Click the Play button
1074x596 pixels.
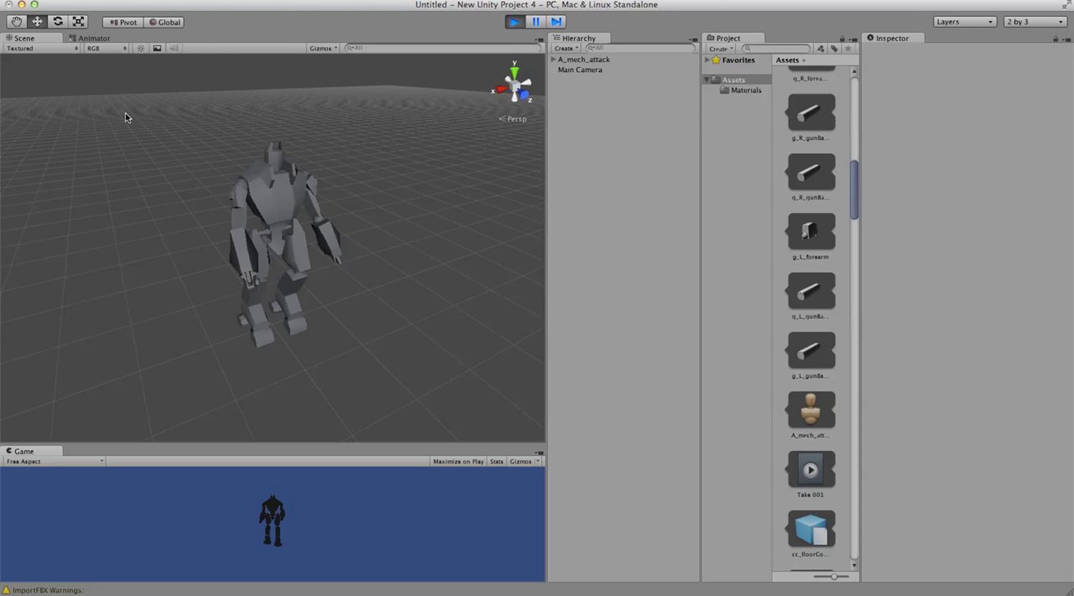coord(515,22)
